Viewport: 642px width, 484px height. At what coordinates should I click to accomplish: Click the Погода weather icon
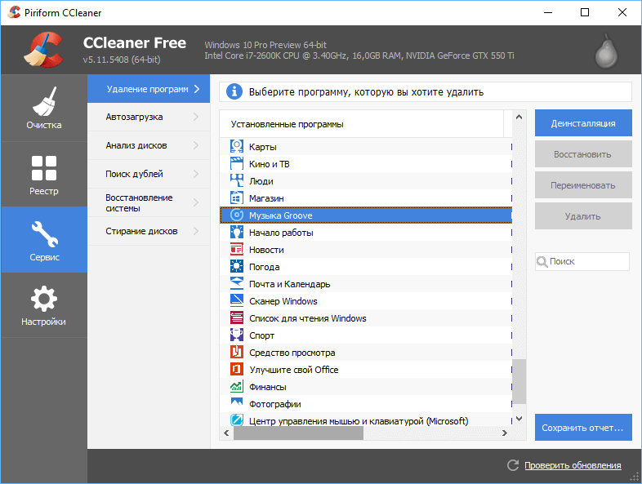[x=237, y=267]
